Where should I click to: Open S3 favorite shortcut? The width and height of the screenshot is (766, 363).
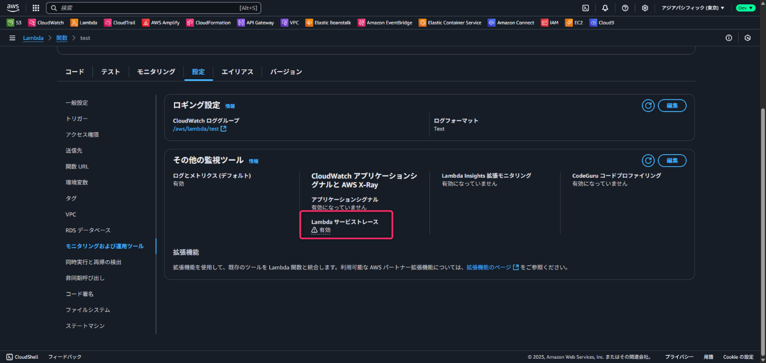(14, 23)
